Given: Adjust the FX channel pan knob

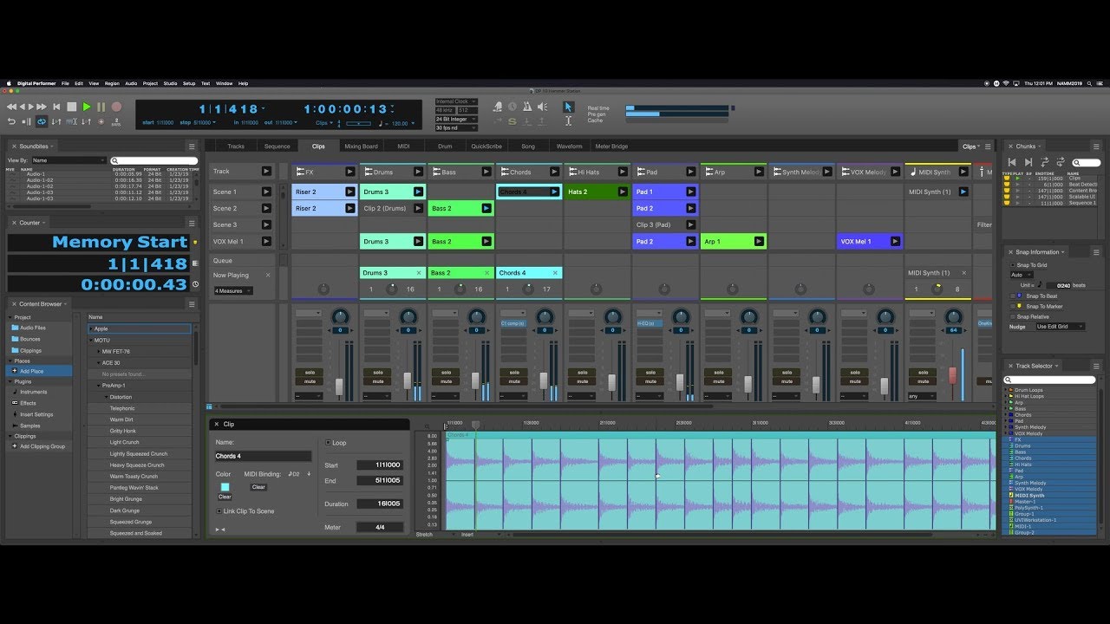Looking at the screenshot, I should (341, 317).
